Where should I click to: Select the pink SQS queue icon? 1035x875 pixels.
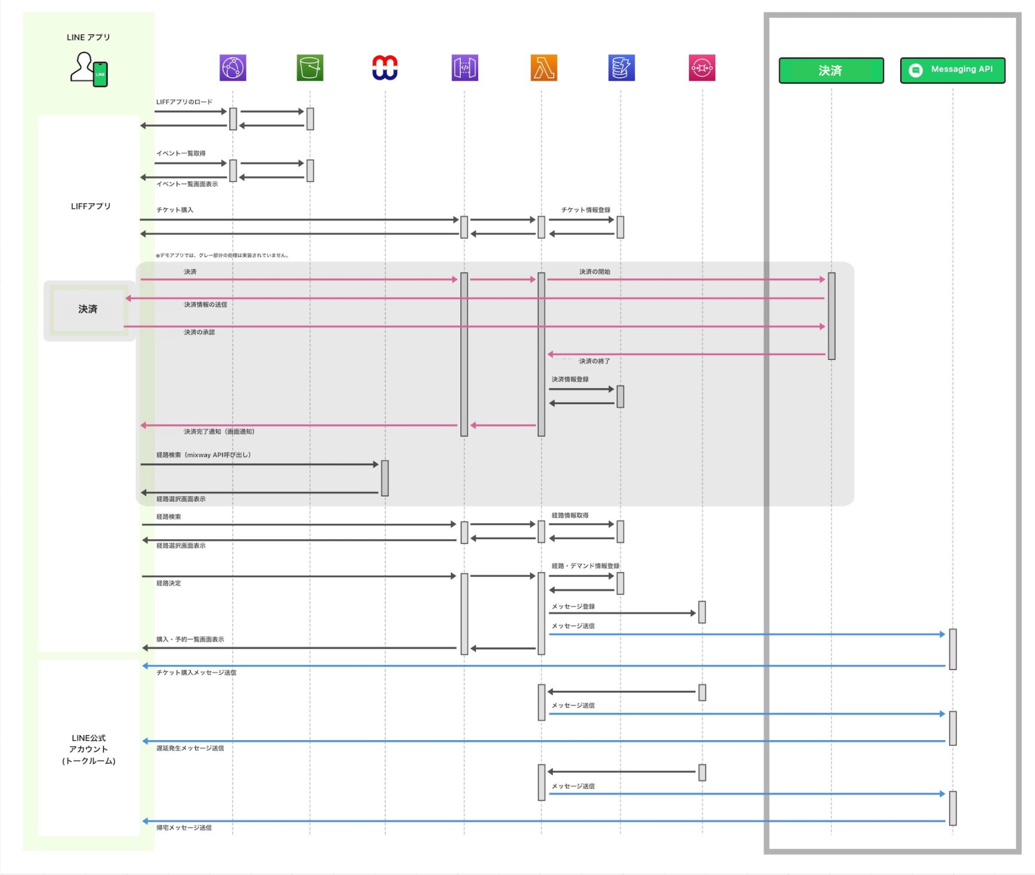pos(701,68)
